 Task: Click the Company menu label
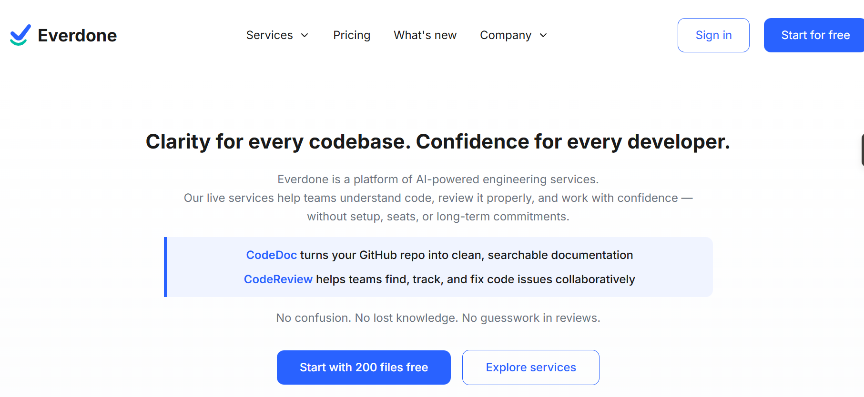506,35
